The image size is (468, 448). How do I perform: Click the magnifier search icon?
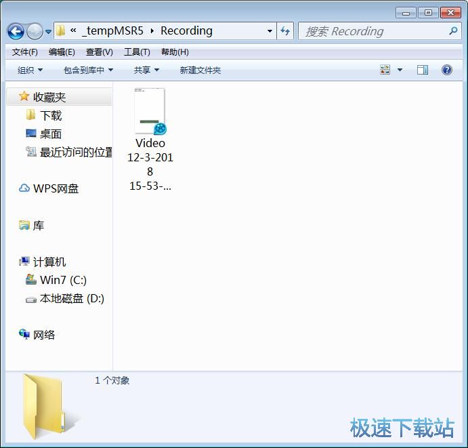[453, 30]
